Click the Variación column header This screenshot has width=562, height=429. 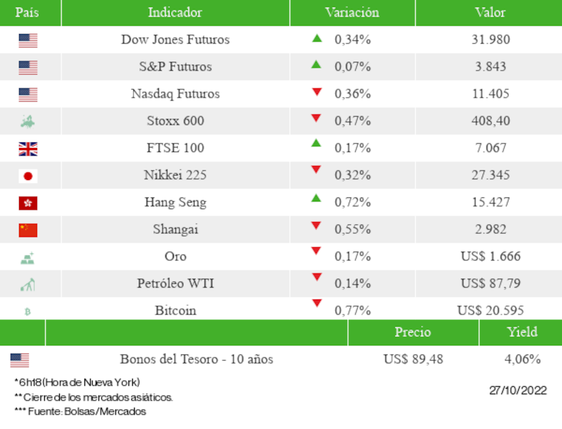coord(352,12)
